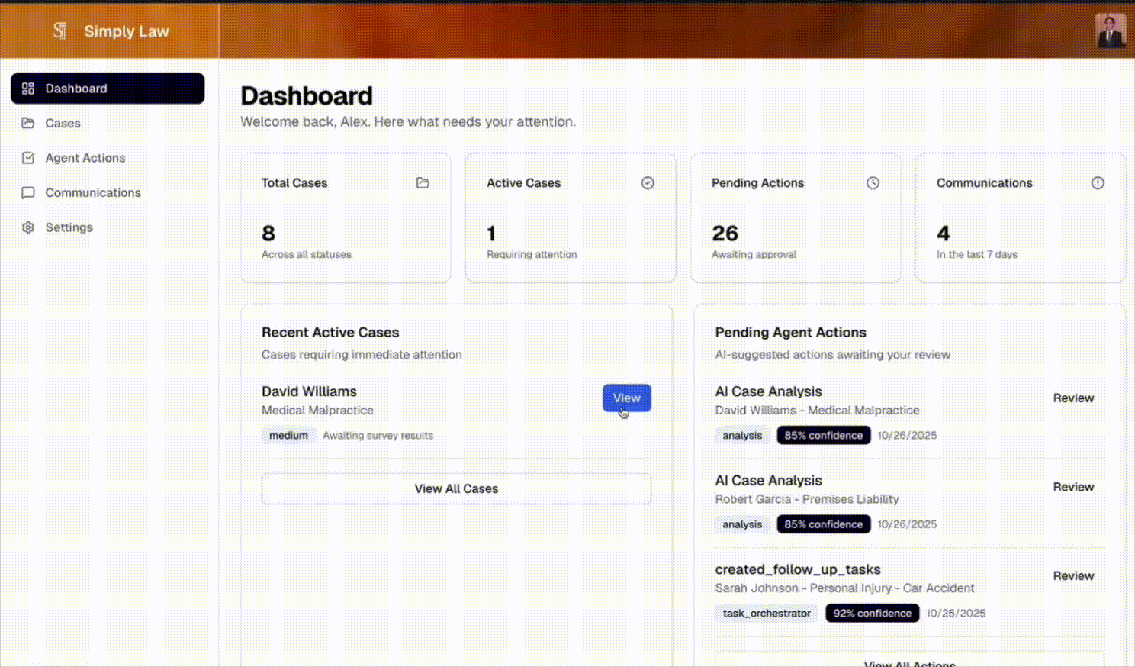Click the clock icon on Pending Actions card
The image size is (1135, 667).
click(873, 183)
